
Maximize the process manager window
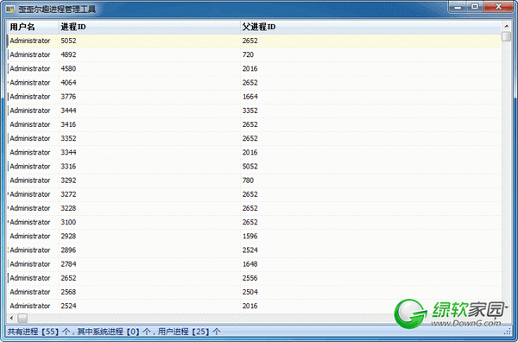pos(475,7)
